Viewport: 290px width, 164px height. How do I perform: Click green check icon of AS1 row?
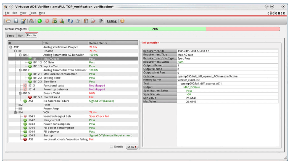25,101
